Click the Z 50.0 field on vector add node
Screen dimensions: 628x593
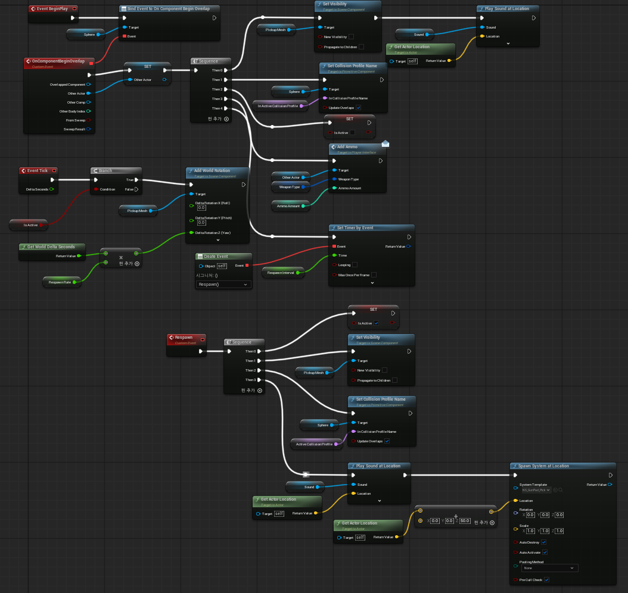(x=465, y=520)
